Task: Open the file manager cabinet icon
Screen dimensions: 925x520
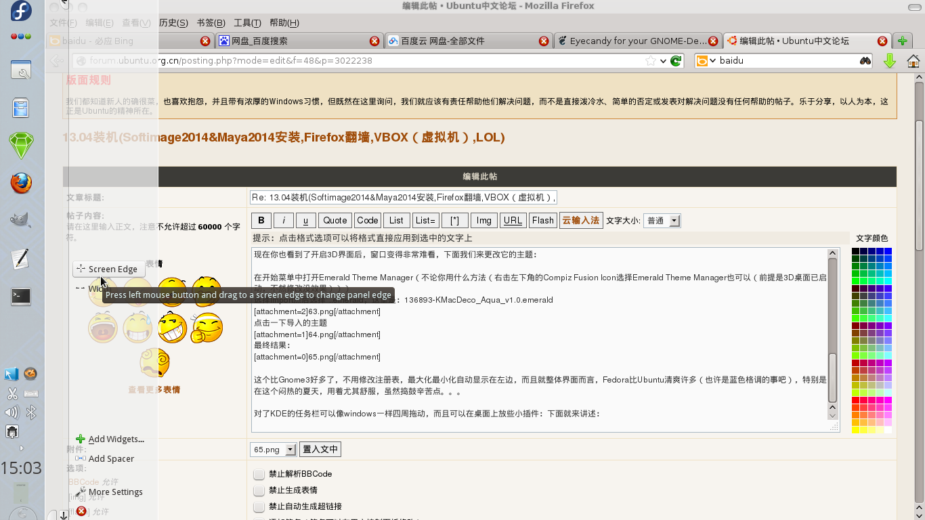Action: (21, 108)
